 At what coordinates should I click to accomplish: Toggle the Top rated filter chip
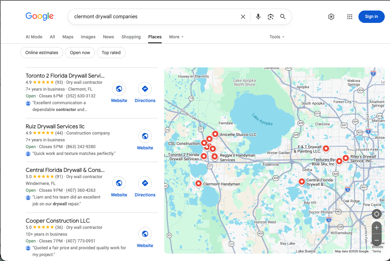point(111,53)
